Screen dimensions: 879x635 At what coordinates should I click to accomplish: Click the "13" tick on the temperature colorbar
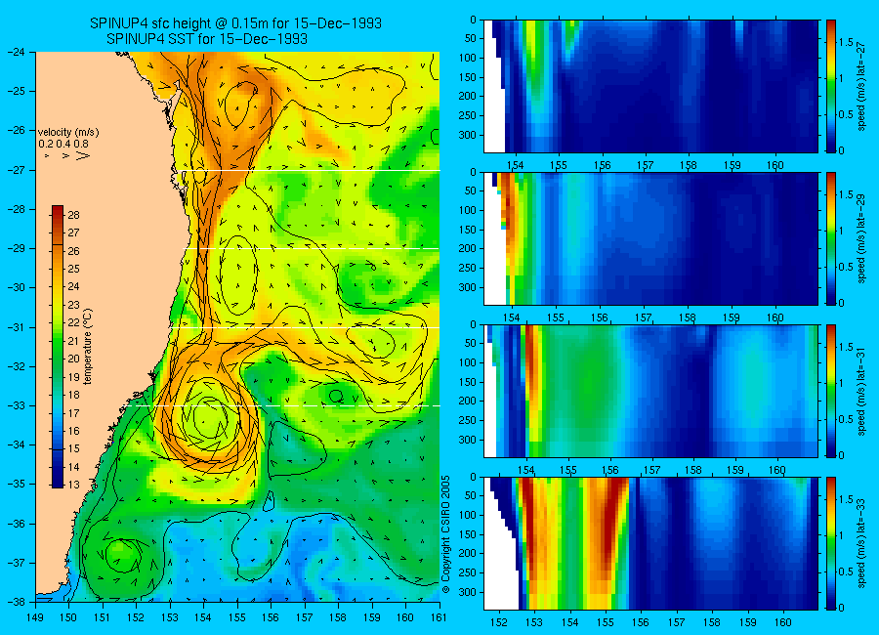(x=74, y=485)
